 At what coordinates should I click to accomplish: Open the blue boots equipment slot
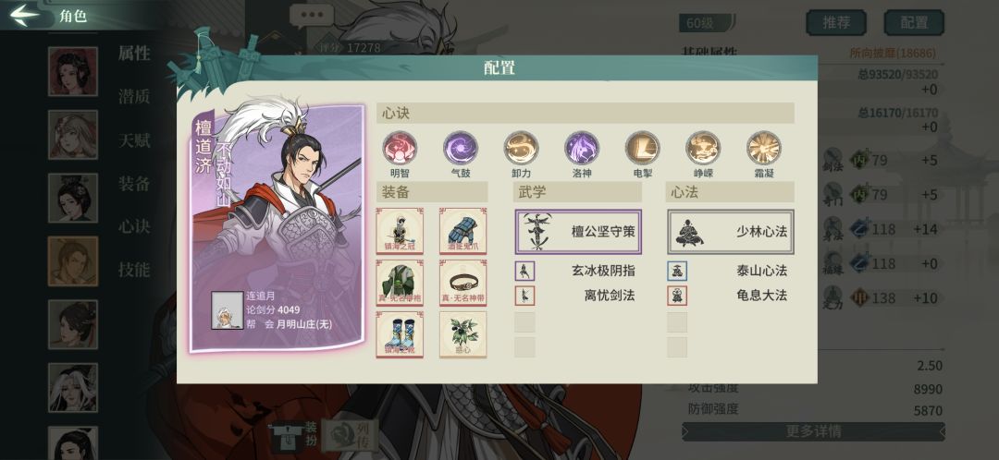tap(400, 334)
